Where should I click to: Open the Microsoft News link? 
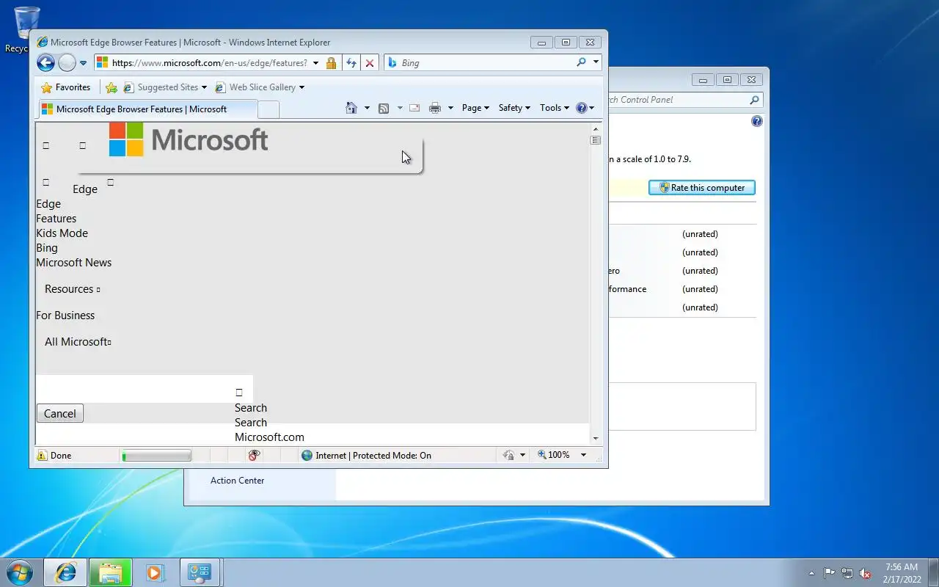pyautogui.click(x=74, y=263)
